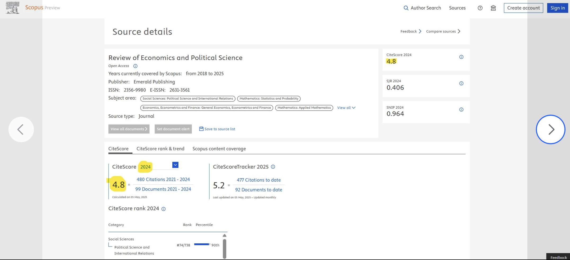Open the help question mark icon
570x260 pixels.
(x=480, y=8)
